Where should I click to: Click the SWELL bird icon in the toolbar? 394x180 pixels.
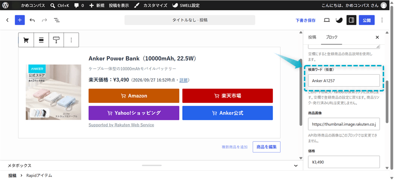pyautogui.click(x=339, y=20)
